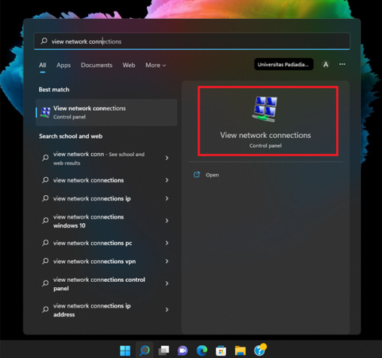Open the Windows Start menu icon
This screenshot has height=358, width=382.
125,350
